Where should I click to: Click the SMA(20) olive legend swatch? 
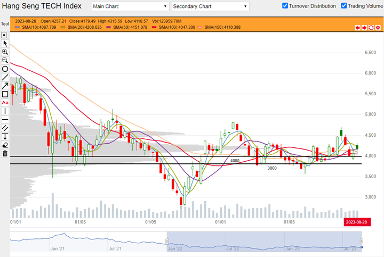(x=63, y=27)
